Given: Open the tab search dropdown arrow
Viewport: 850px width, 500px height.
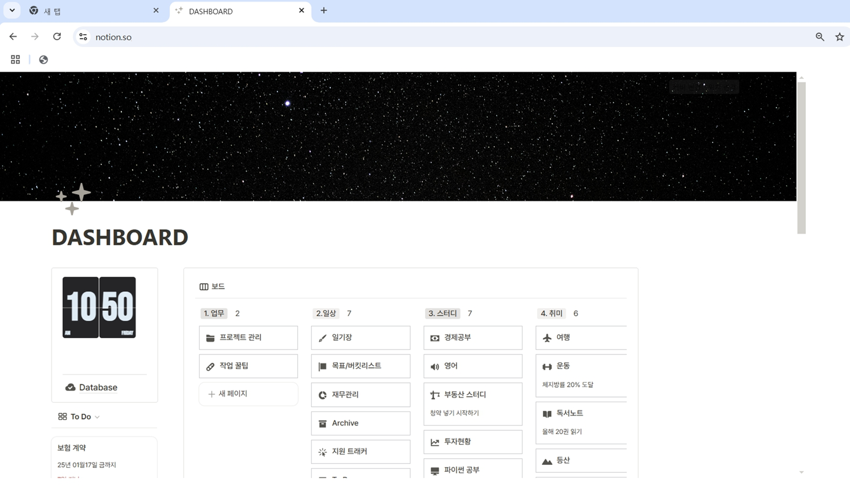Looking at the screenshot, I should (x=12, y=10).
